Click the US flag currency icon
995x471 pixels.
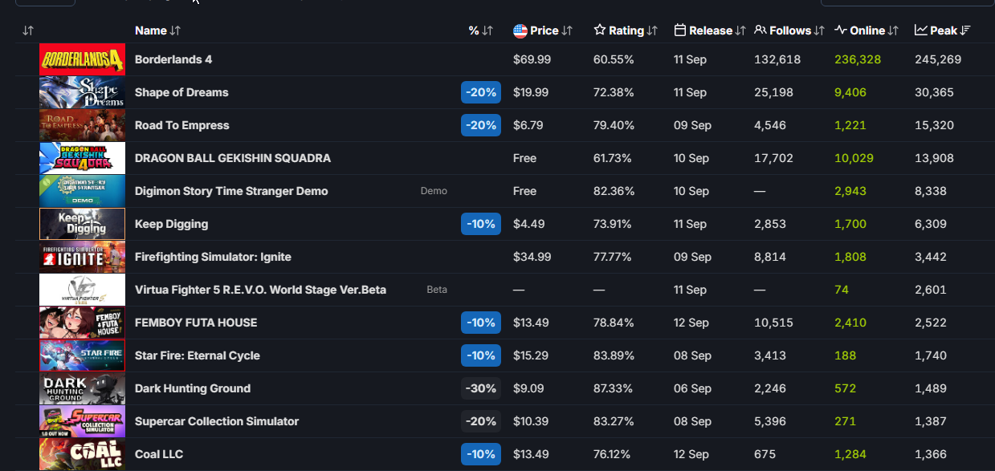[520, 30]
